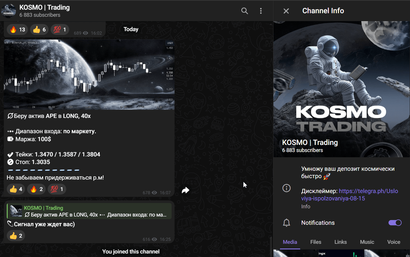This screenshot has height=257, width=410.
Task: Click the fire reaction with 2
Action: tap(36, 189)
